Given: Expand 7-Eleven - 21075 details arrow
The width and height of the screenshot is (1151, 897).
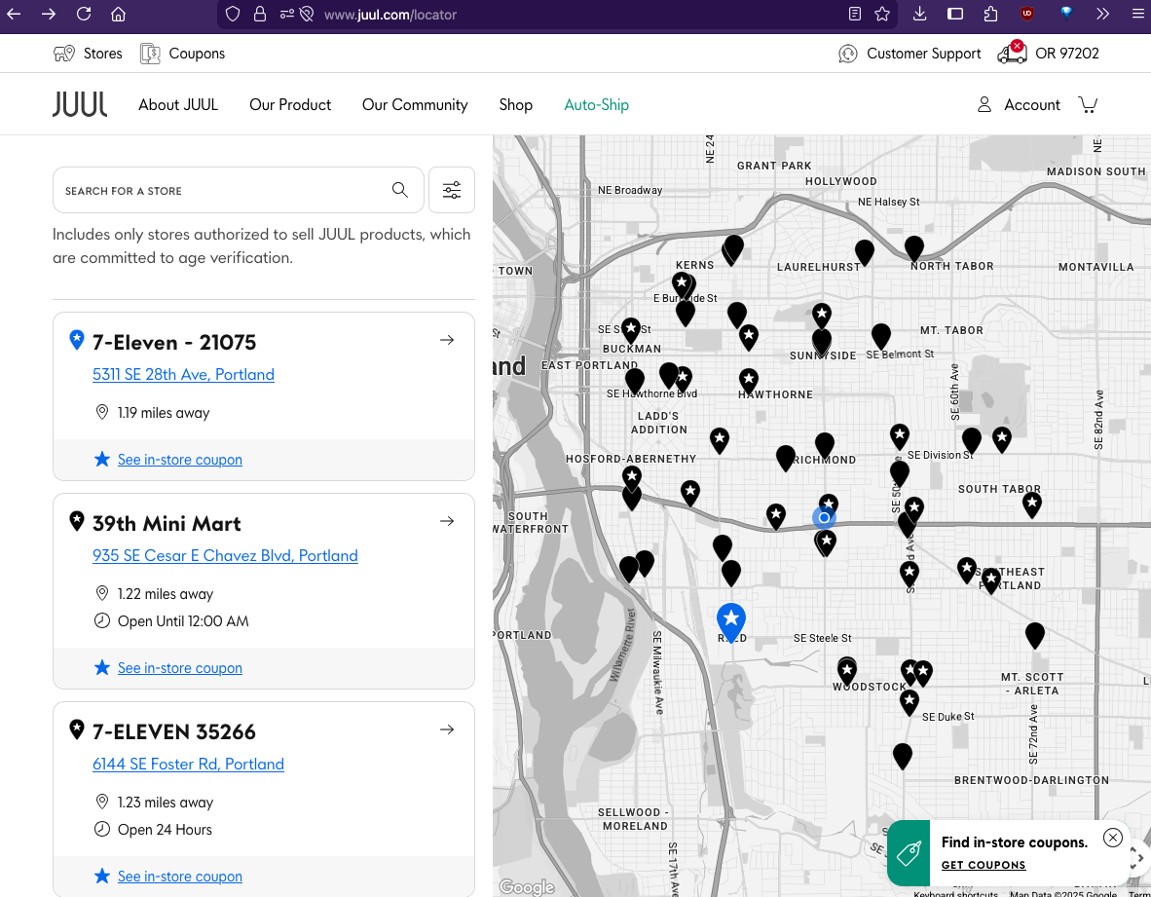Looking at the screenshot, I should (x=447, y=340).
